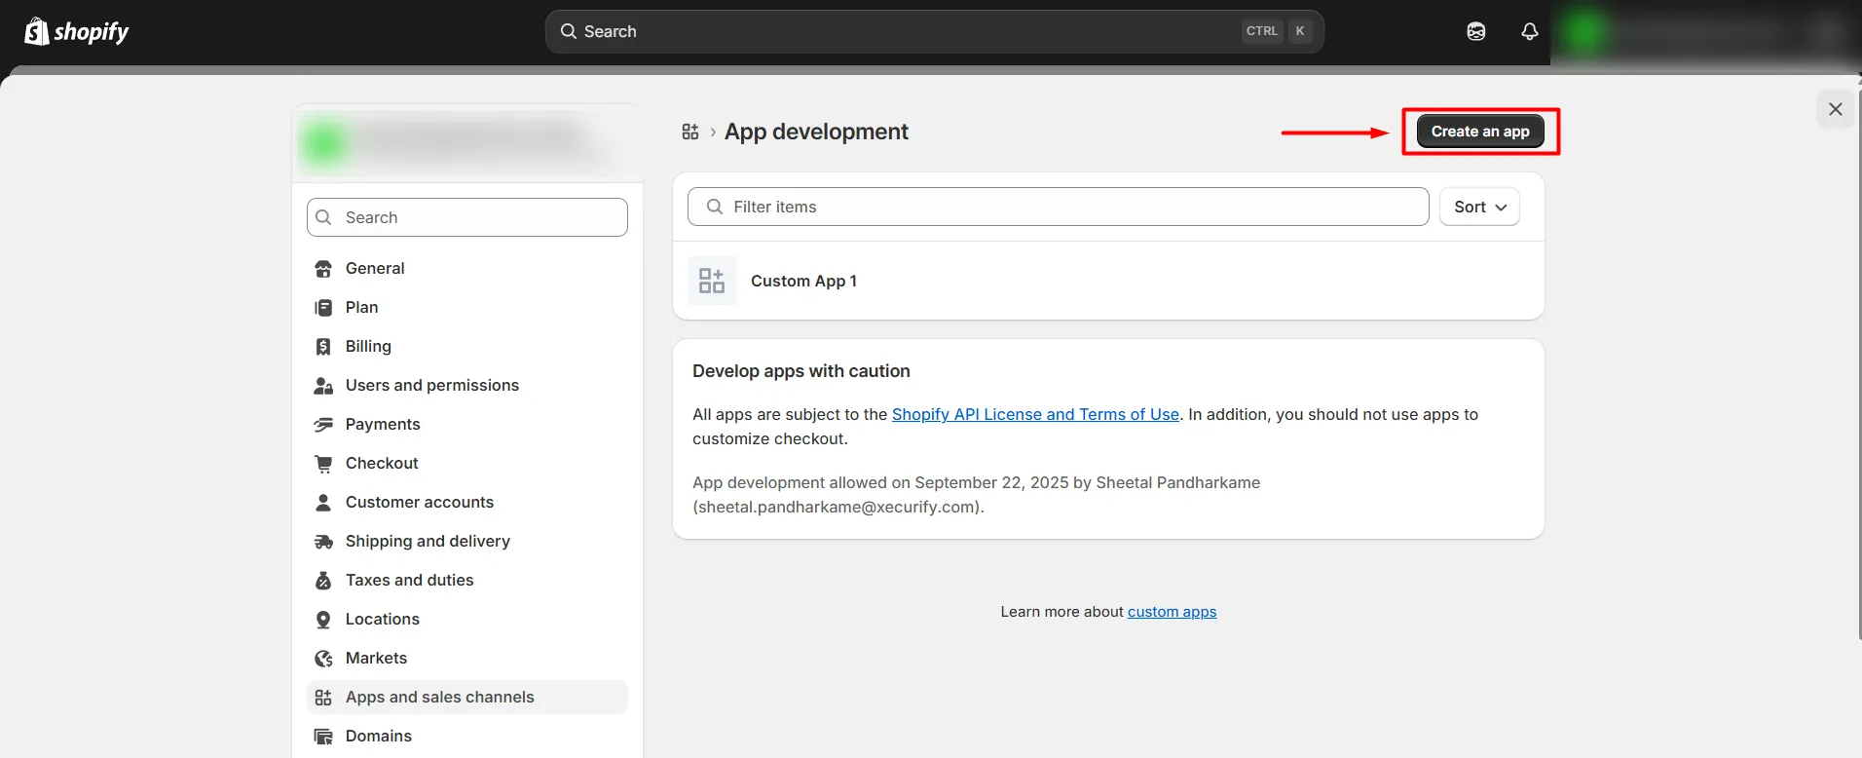The width and height of the screenshot is (1862, 758).
Task: Open Customer accounts settings
Action: 467,502
